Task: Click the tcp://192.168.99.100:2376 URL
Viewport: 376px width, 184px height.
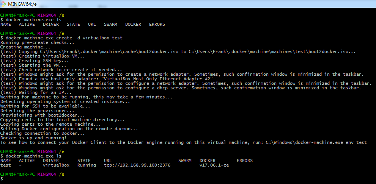Action: (137, 165)
